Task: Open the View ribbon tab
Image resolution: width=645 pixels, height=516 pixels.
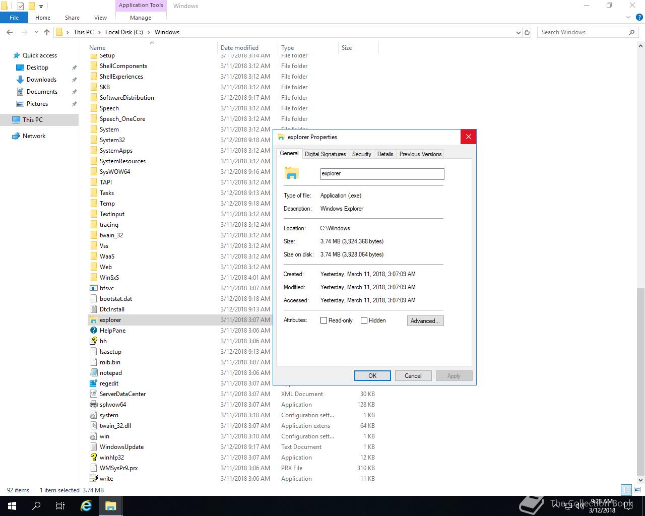Action: (x=100, y=18)
